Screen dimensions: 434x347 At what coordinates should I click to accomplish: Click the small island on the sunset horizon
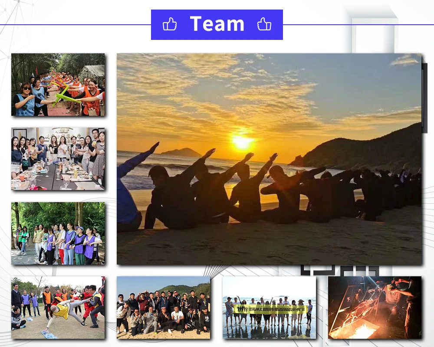coord(182,152)
